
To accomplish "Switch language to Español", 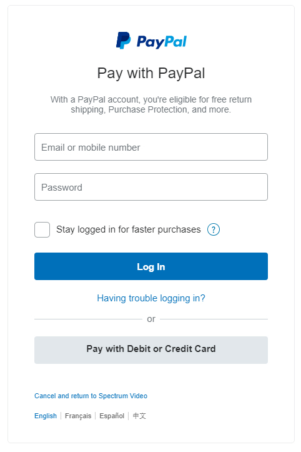I will tap(112, 416).
